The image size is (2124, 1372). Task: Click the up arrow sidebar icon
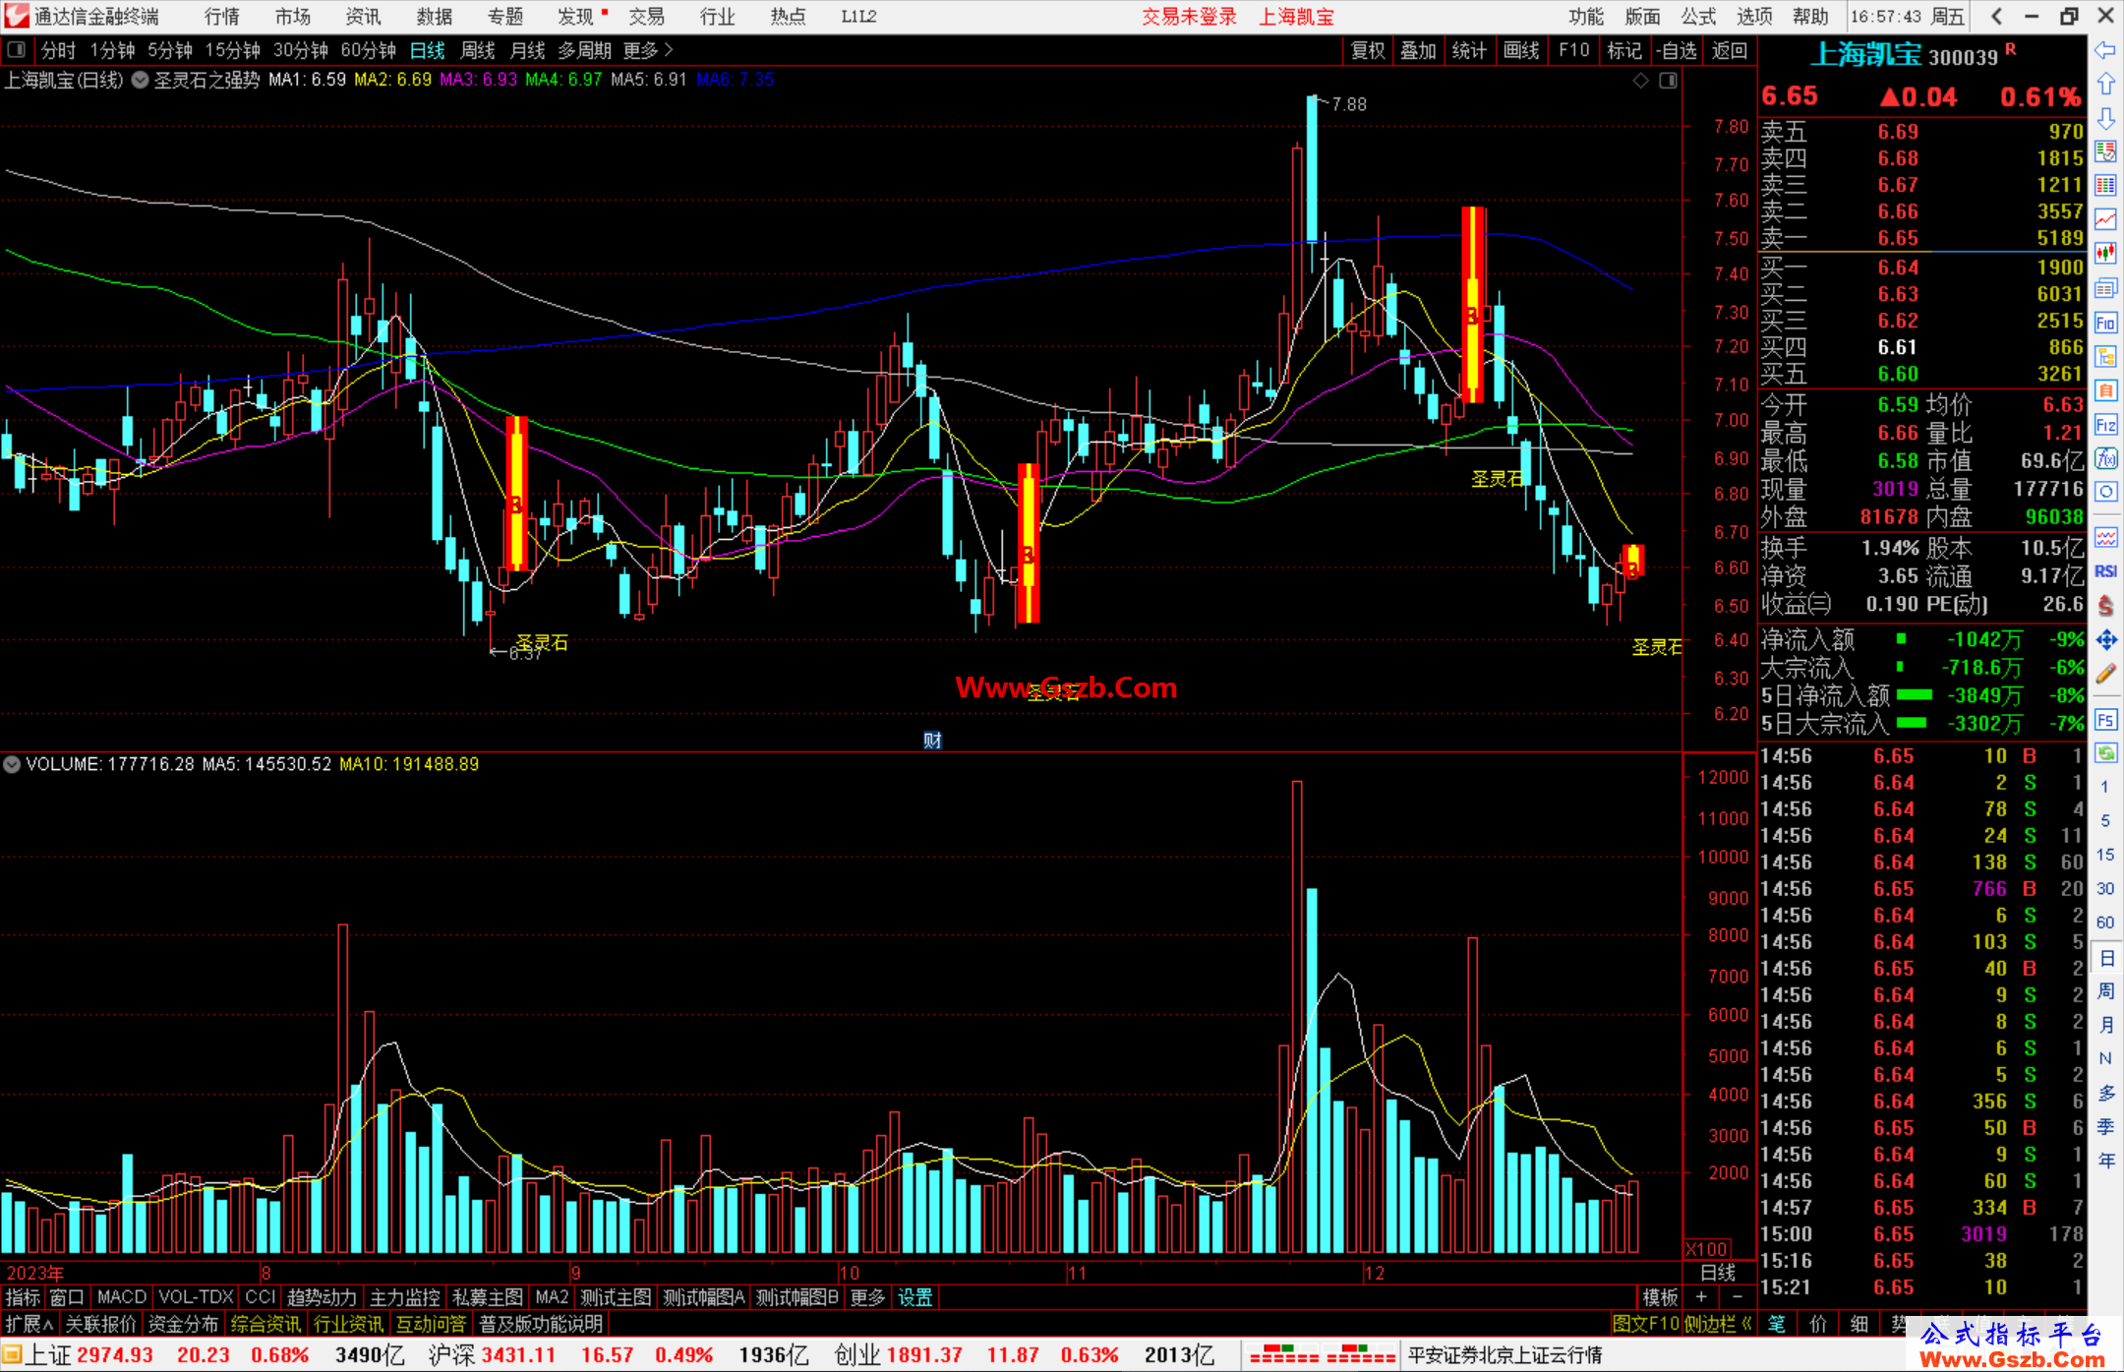[2105, 85]
